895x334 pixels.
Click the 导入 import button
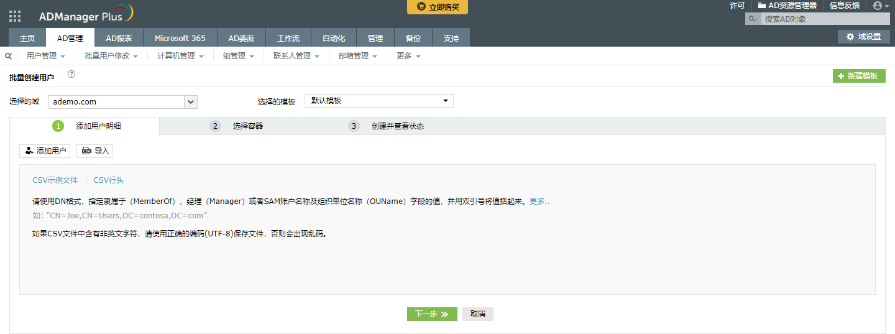coord(94,151)
